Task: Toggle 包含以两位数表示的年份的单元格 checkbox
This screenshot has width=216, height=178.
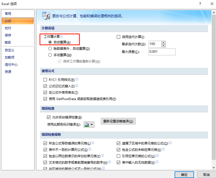Action: [45, 156]
